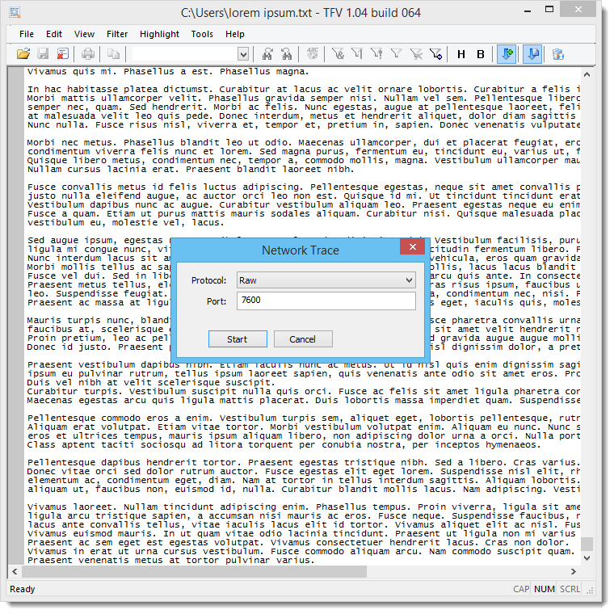Open the Filter menu
This screenshot has width=614, height=614.
pos(117,34)
